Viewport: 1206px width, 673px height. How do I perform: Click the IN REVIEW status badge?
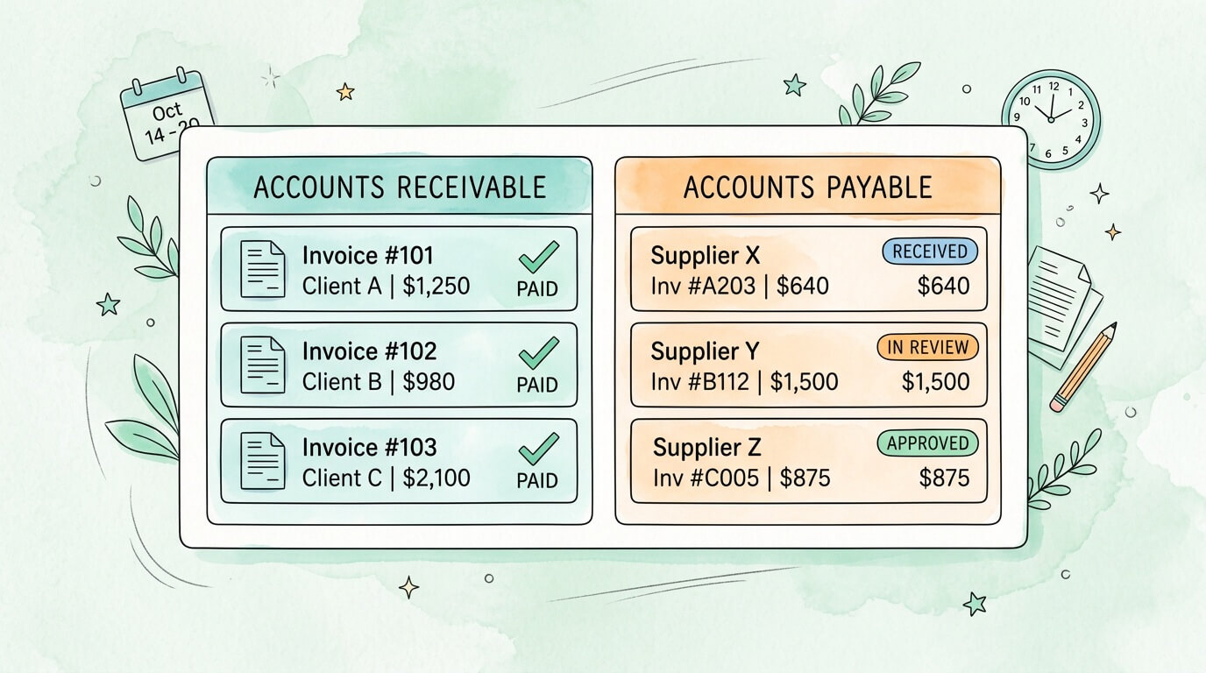[x=927, y=348]
